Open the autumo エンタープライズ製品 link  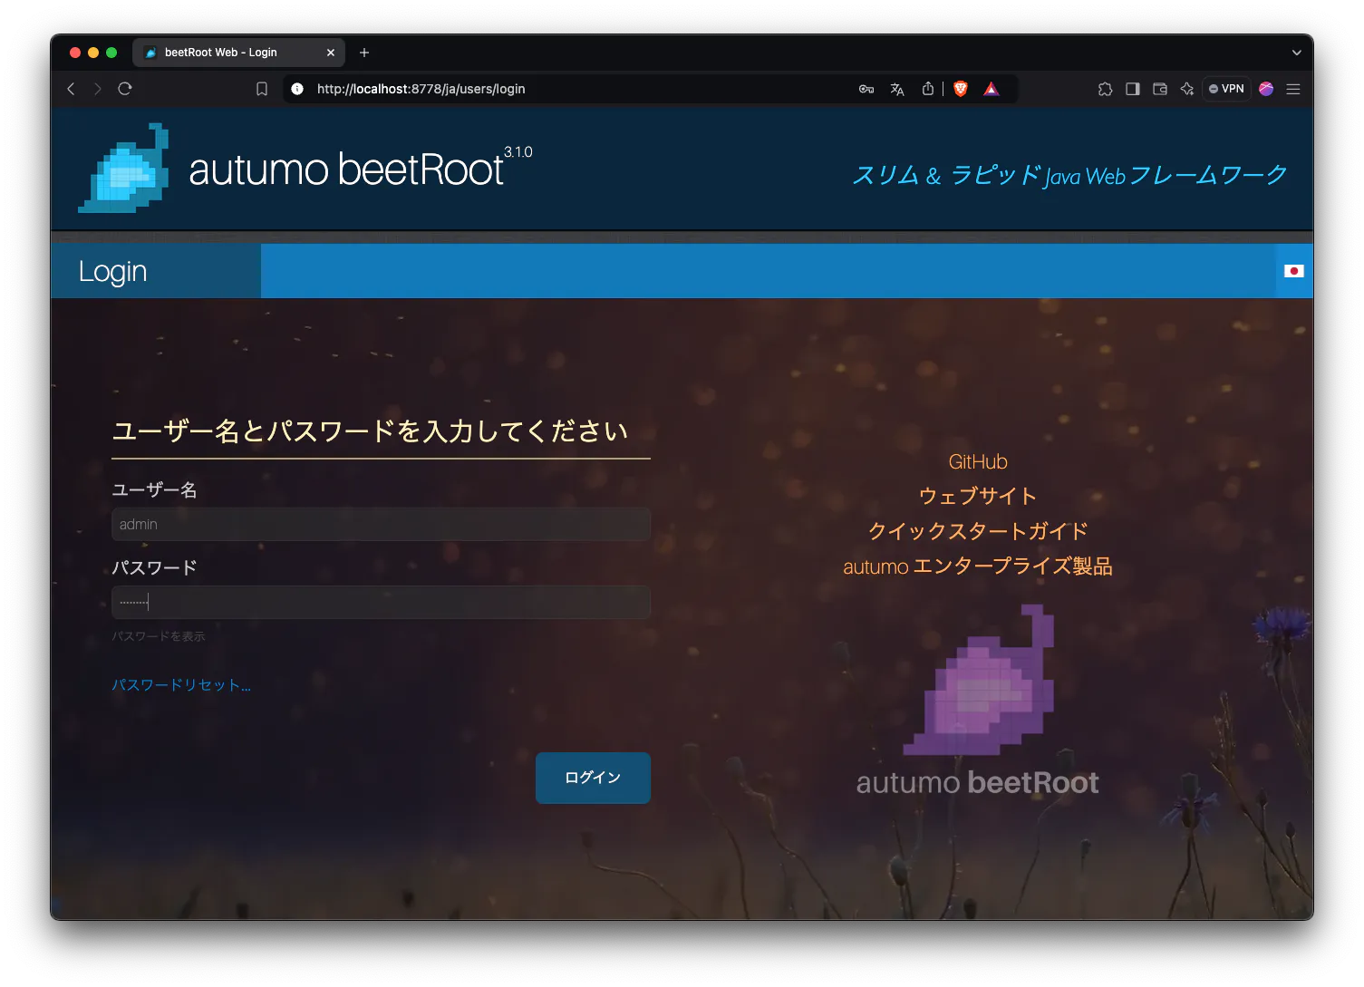978,566
